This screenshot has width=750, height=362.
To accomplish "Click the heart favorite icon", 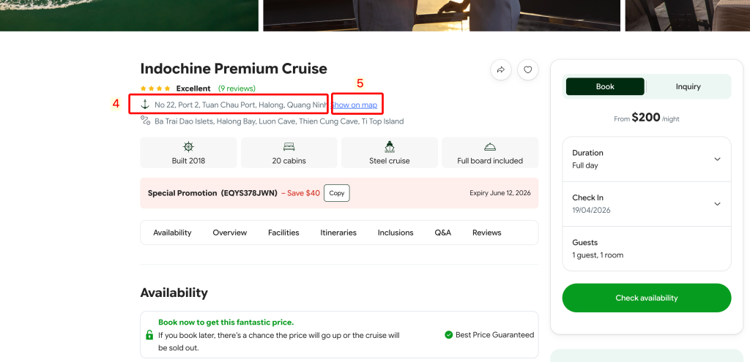I will click(528, 69).
